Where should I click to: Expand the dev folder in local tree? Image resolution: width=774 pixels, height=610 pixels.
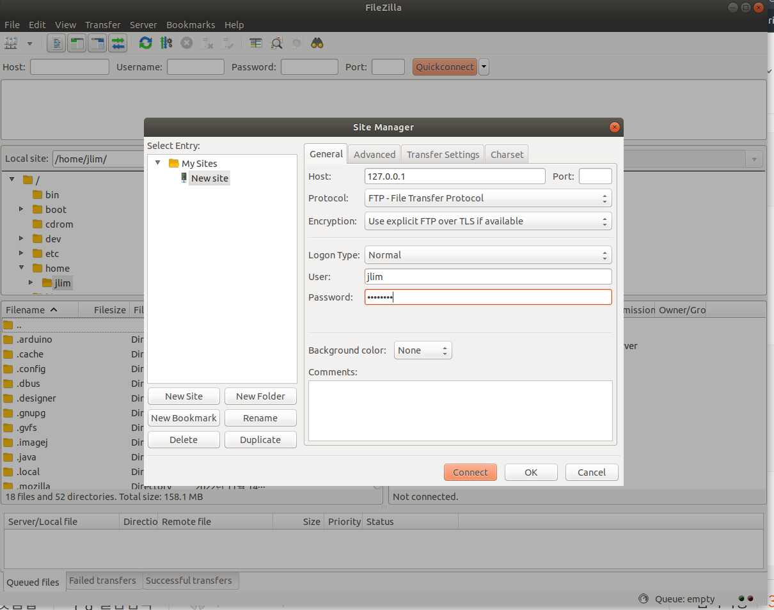21,239
